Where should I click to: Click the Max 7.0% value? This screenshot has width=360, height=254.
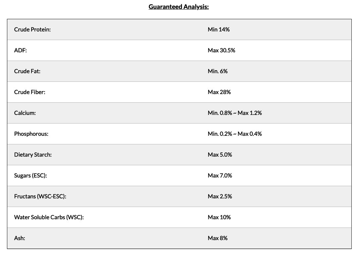(x=220, y=176)
